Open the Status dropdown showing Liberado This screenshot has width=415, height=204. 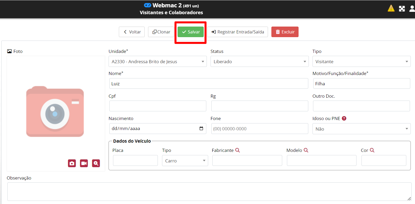259,62
